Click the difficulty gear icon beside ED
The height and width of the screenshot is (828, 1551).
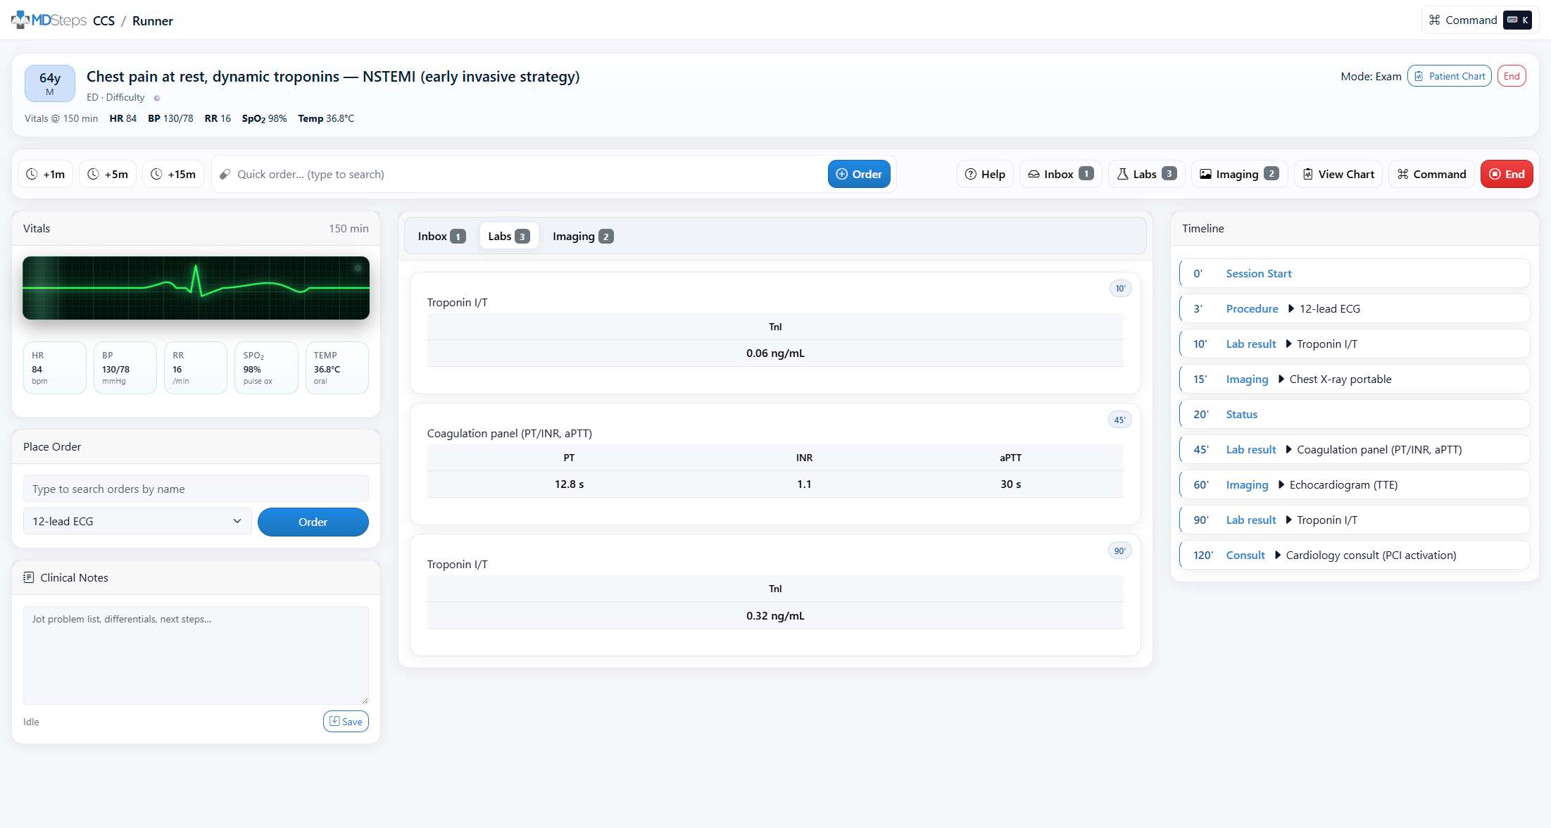(x=156, y=98)
